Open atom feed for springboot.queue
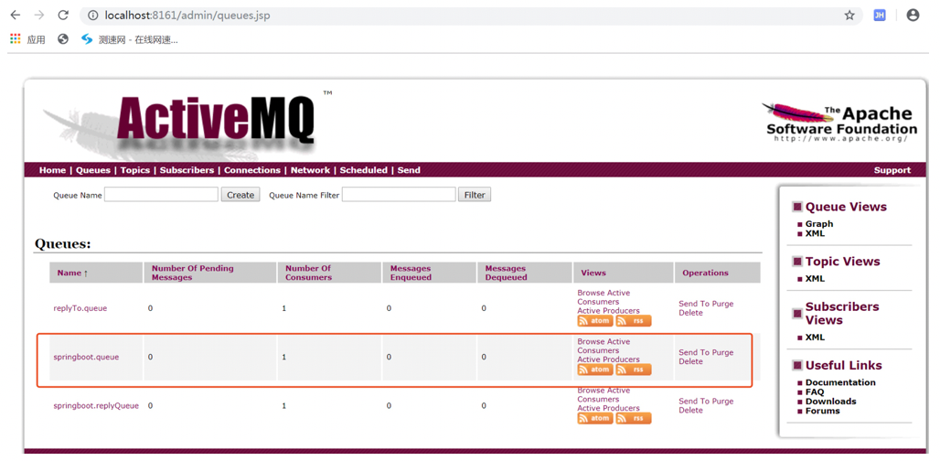 tap(594, 370)
